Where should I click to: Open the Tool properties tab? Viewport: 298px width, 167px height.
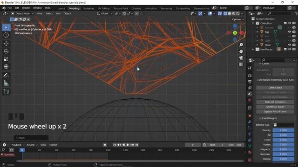coord(250,68)
